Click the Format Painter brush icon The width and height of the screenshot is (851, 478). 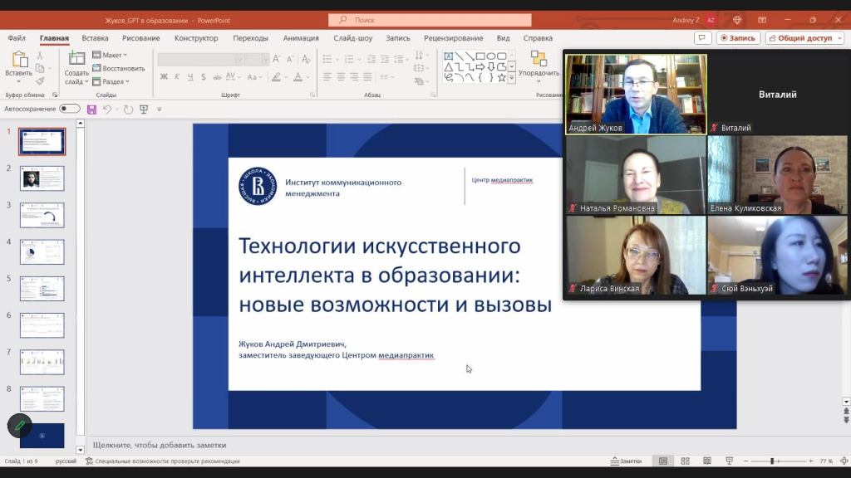(40, 81)
